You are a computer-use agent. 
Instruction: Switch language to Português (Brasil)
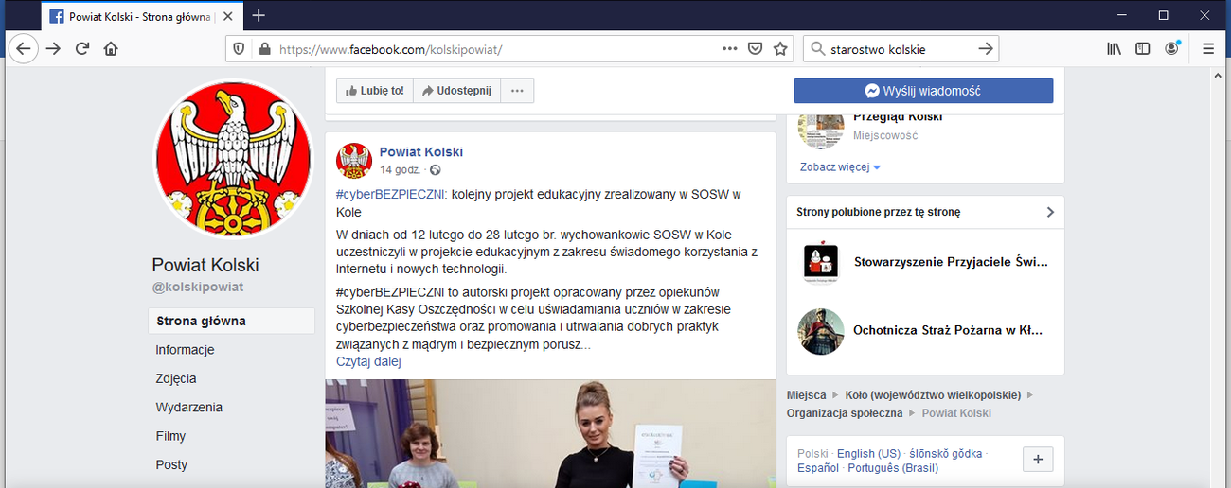[893, 468]
